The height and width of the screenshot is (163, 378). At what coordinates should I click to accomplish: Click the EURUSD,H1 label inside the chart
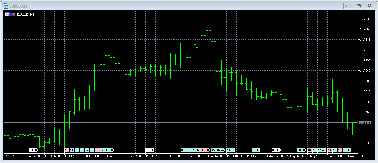[25, 15]
